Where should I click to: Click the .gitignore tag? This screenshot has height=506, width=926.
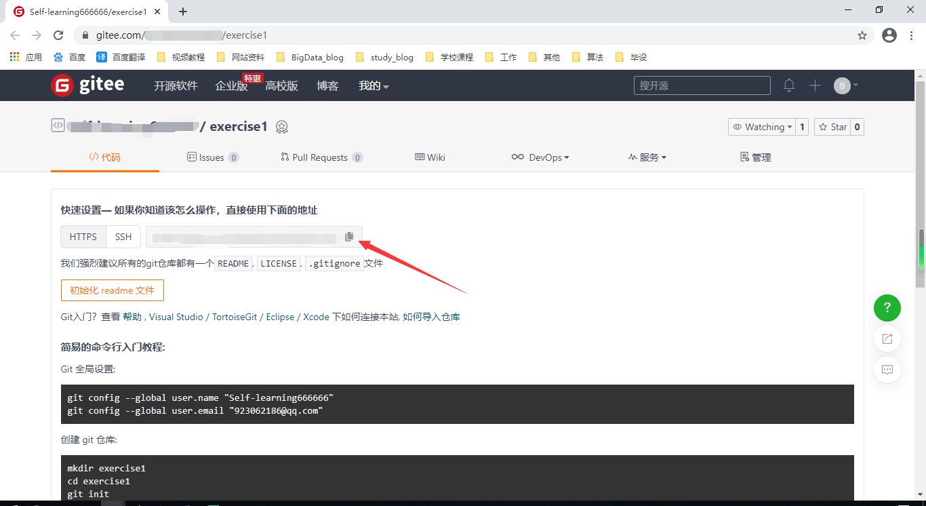pyautogui.click(x=333, y=263)
